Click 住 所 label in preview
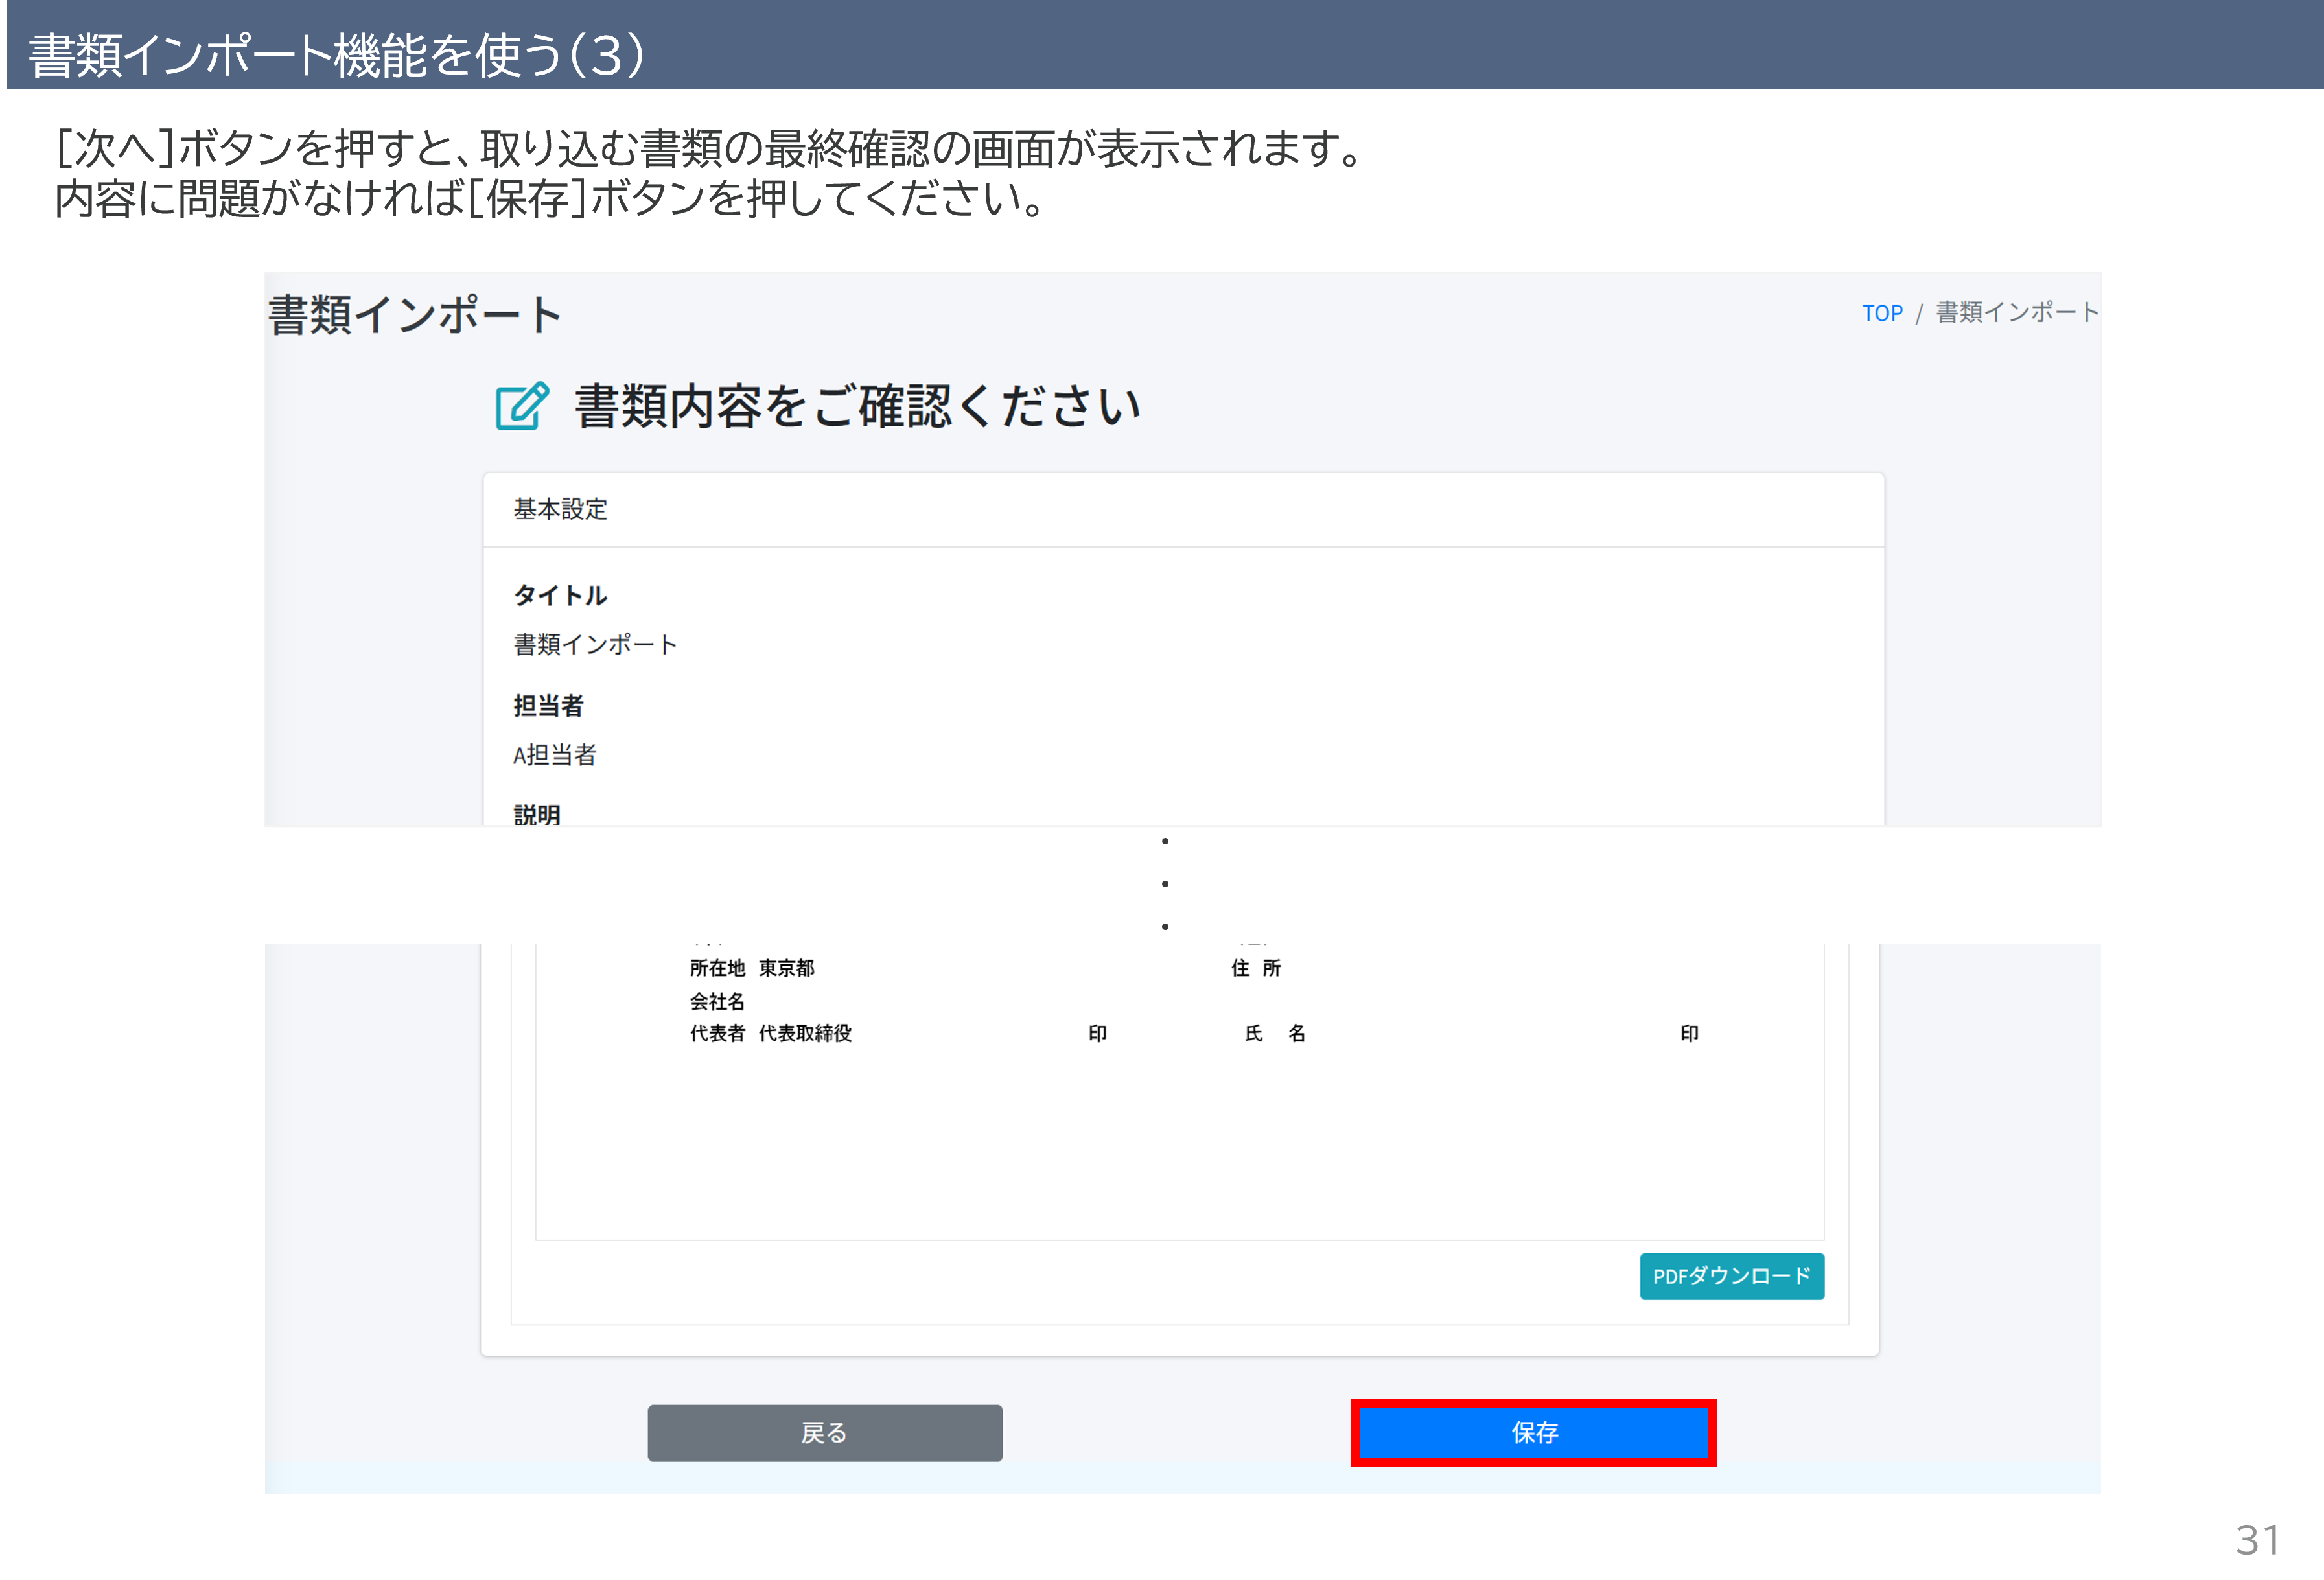The image size is (2324, 1580). click(1255, 968)
